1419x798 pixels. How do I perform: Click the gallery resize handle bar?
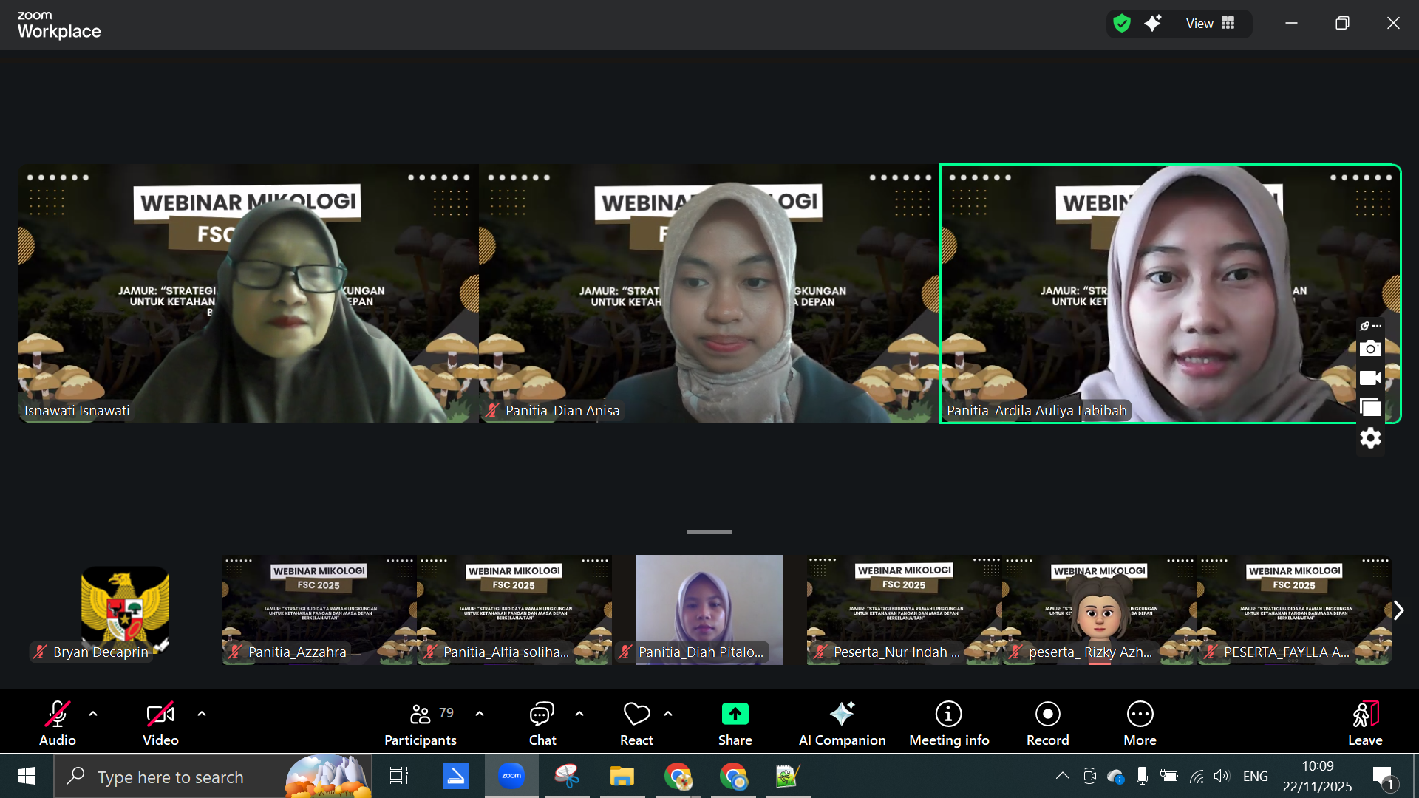709,532
